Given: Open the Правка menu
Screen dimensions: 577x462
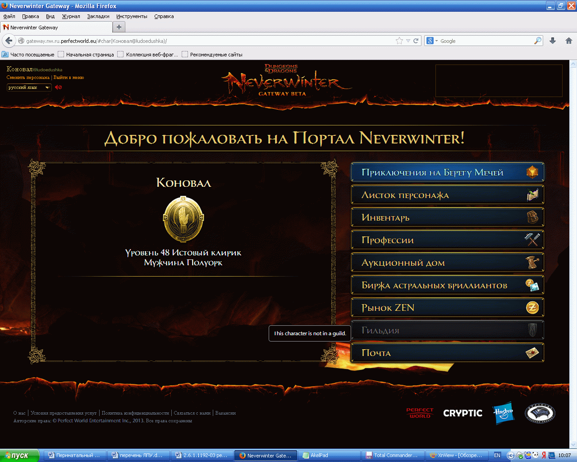Looking at the screenshot, I should [x=30, y=16].
